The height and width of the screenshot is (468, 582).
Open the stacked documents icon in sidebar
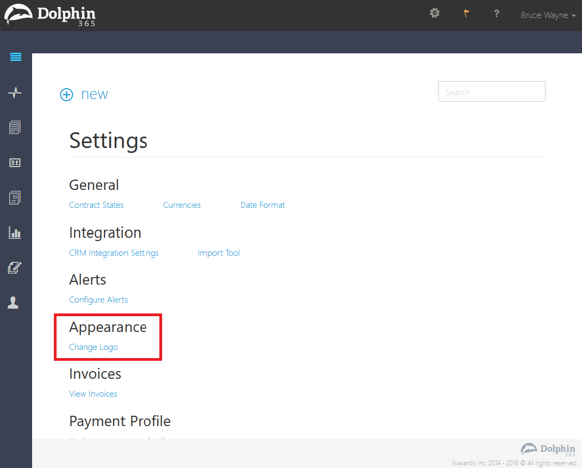tap(15, 127)
